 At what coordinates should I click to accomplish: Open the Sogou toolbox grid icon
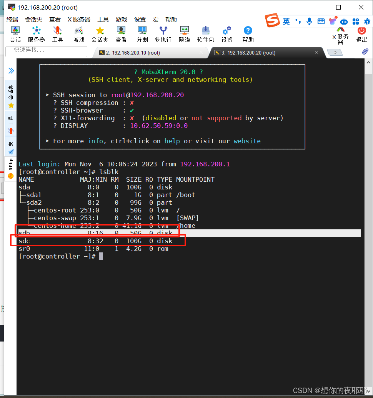356,22
